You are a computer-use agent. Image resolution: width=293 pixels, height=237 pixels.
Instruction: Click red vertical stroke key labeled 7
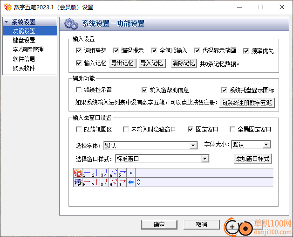[x=95, y=182]
